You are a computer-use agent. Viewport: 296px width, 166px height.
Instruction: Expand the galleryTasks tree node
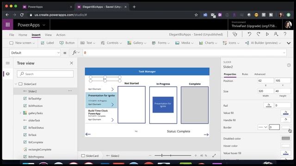[20, 113]
